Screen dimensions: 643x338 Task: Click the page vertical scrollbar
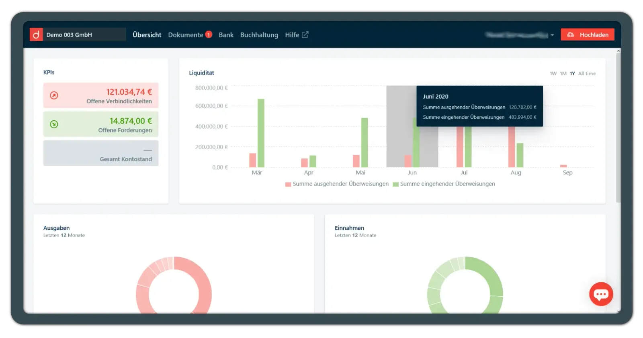point(618,128)
